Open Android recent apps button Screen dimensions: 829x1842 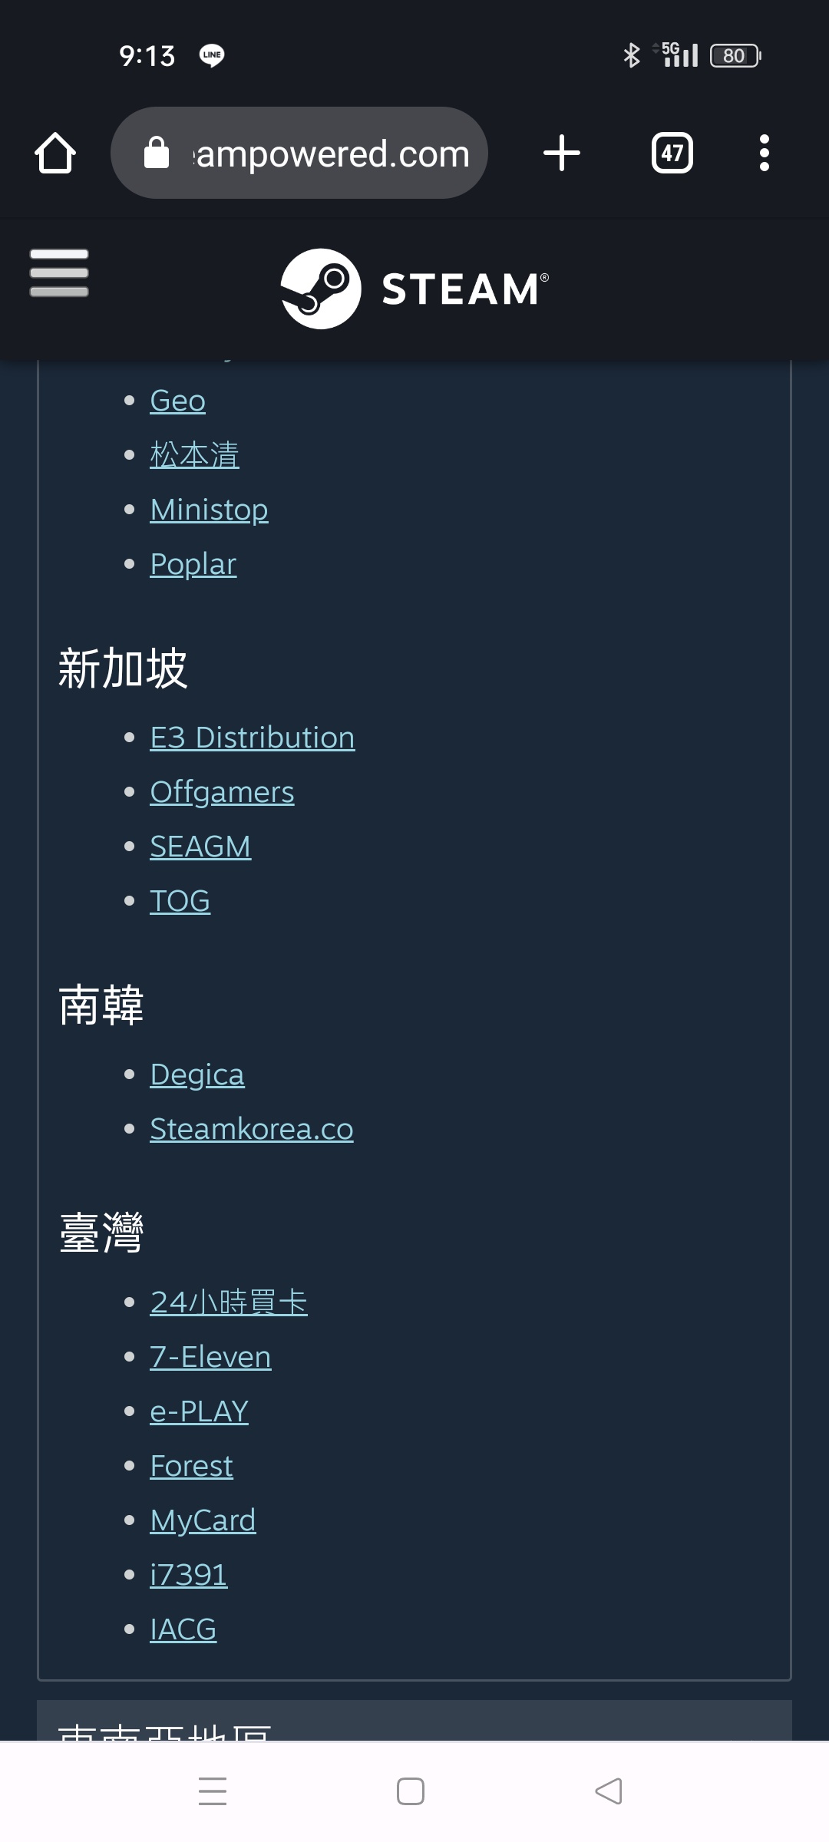tap(213, 1791)
